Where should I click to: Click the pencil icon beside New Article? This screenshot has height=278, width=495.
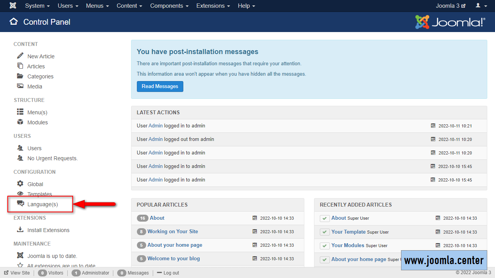point(20,56)
